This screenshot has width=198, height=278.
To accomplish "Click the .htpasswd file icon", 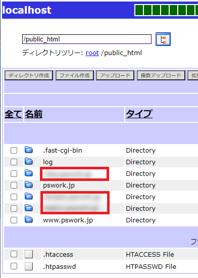I will [29, 266].
